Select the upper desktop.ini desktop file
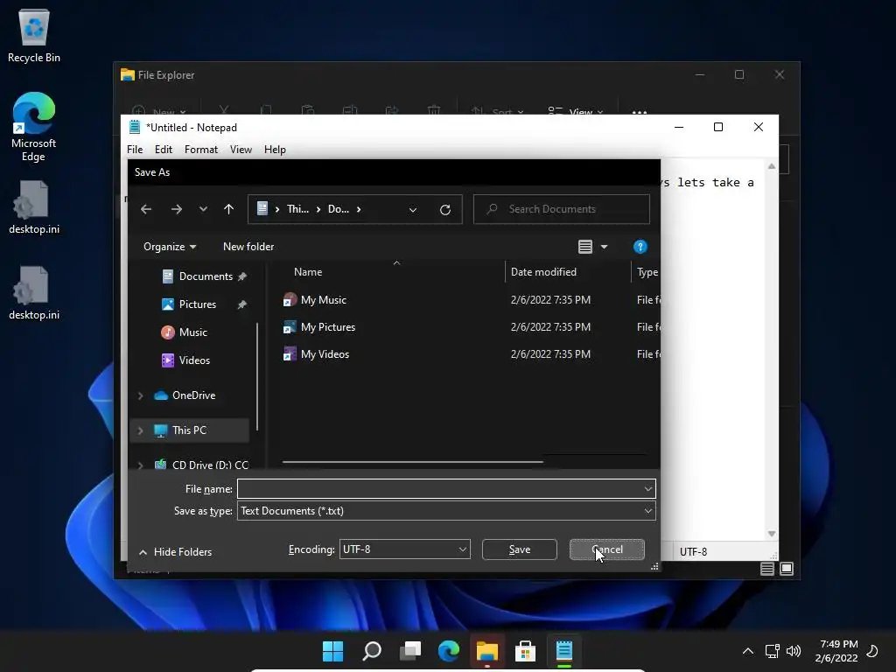Image resolution: width=896 pixels, height=672 pixels. [34, 207]
